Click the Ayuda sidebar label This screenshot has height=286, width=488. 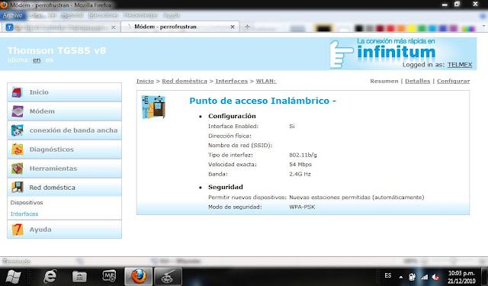[x=40, y=230]
